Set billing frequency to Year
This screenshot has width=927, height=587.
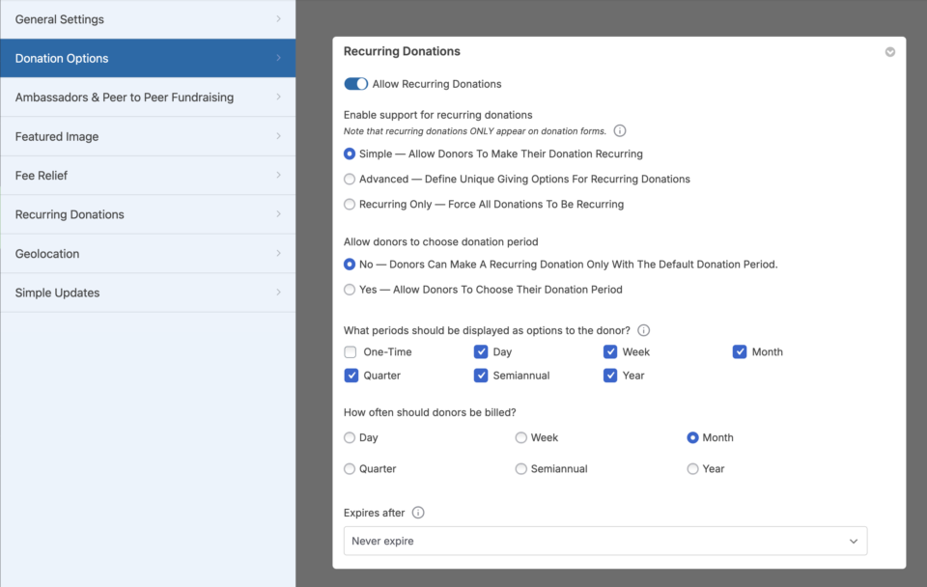pos(692,469)
